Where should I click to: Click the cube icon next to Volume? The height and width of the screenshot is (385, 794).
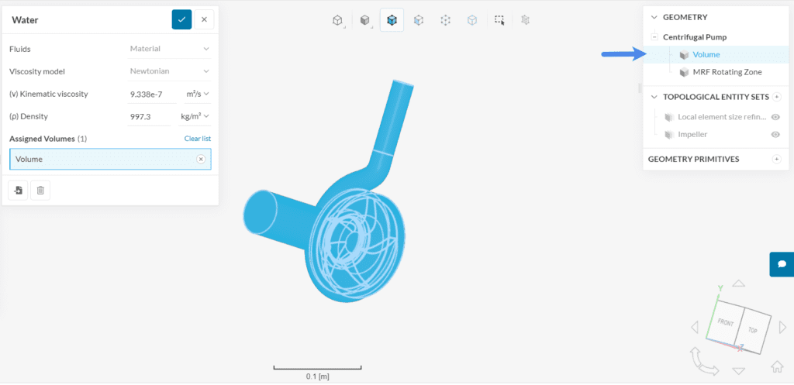[x=684, y=55]
